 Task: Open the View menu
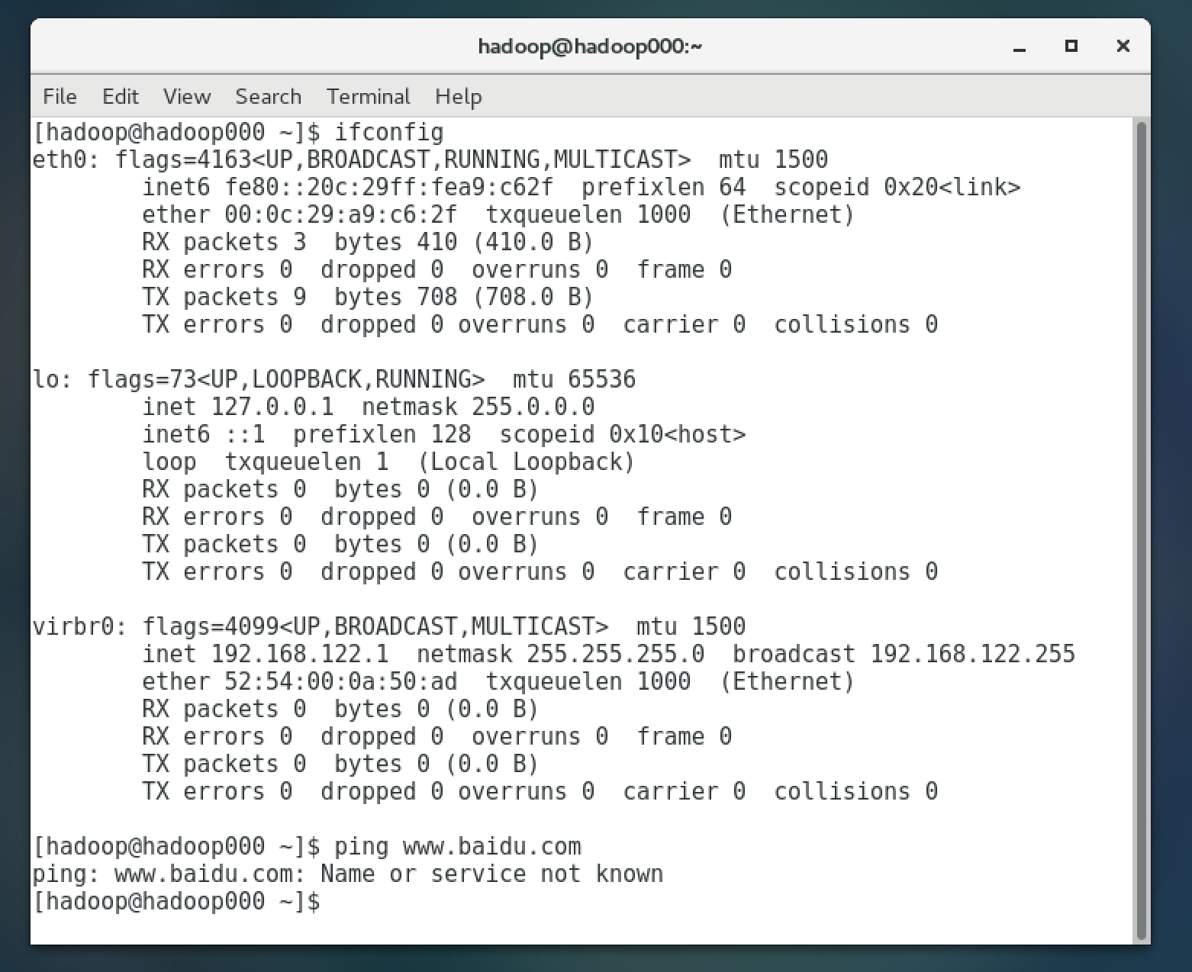coord(187,97)
